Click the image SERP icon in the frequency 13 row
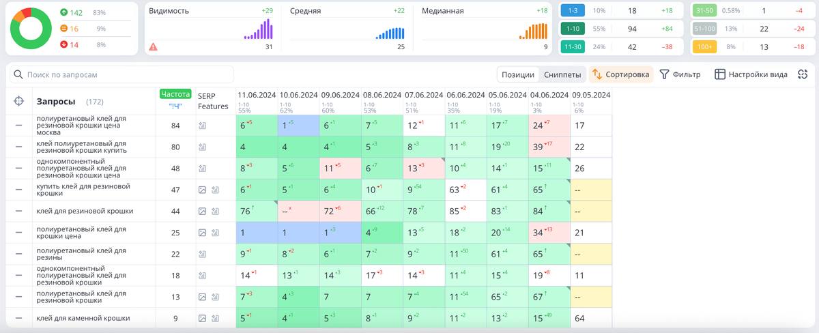The height and width of the screenshot is (333, 819). (202, 297)
